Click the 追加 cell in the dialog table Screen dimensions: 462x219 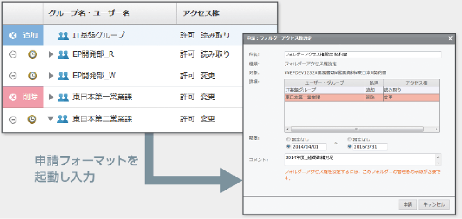(374, 90)
